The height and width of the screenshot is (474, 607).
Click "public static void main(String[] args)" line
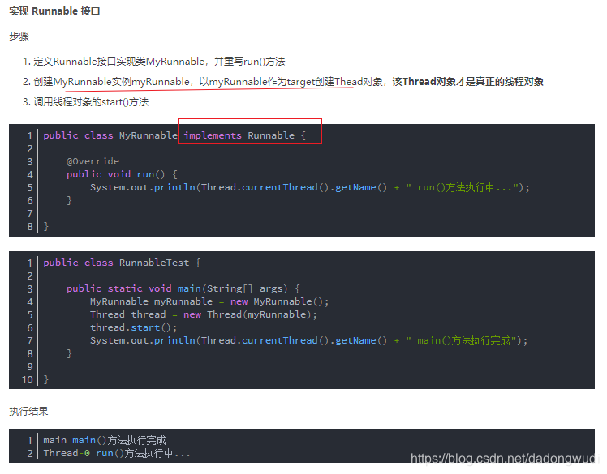177,288
